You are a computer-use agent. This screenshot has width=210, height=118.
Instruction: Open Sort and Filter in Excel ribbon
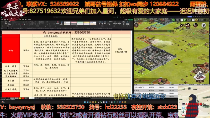pyautogui.click(x=115, y=23)
